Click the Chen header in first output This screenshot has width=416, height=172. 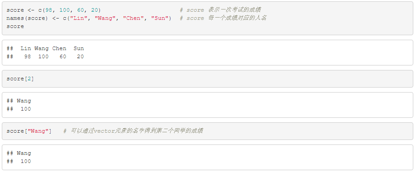(x=59, y=48)
